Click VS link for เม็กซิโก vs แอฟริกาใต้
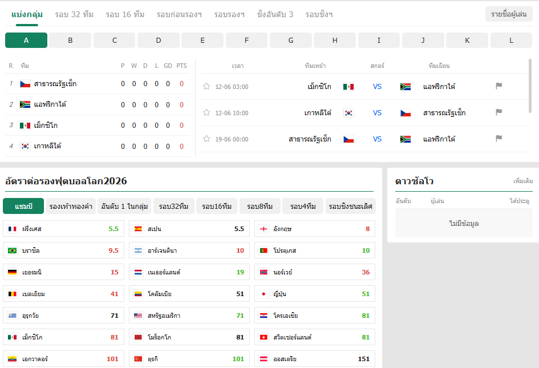Image resolution: width=539 pixels, height=368 pixels. [x=377, y=86]
